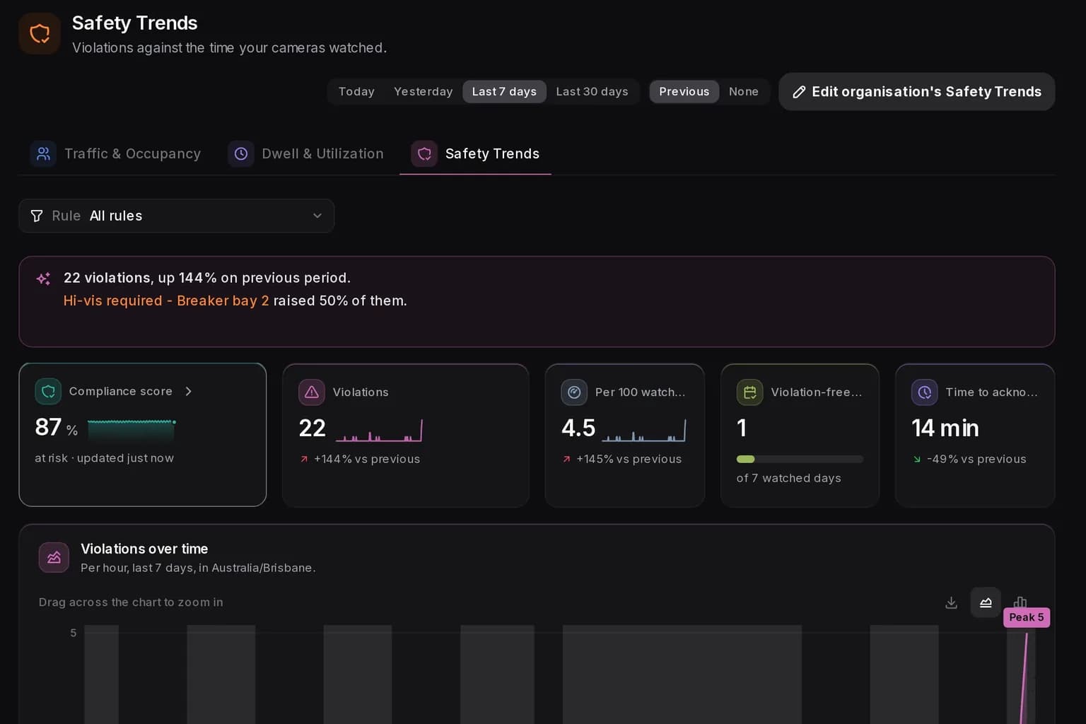
Task: Click the Peak 5 chart marker
Action: (x=1027, y=617)
